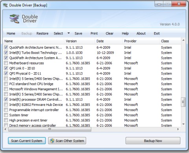This screenshot has width=189, height=153.
Task: Open the Restore menu item
Action: 43,33
